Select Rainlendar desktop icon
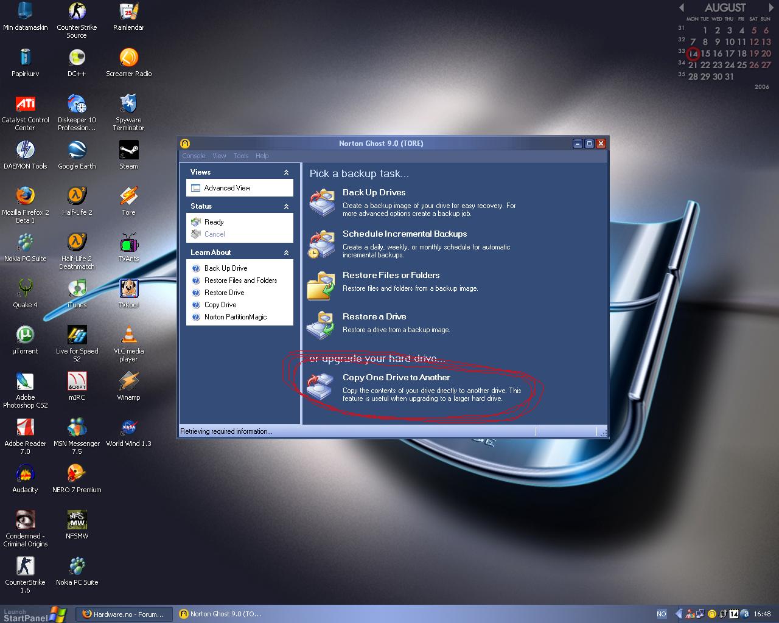 click(x=128, y=16)
